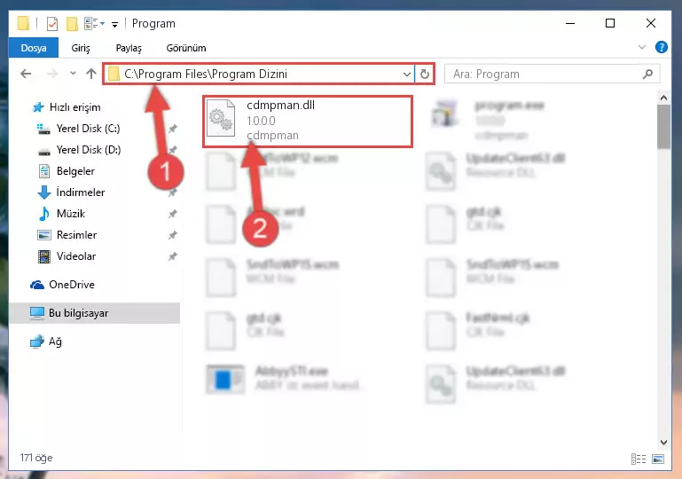Click the Ara: Program search box
Image resolution: width=682 pixels, height=479 pixels.
[x=552, y=74]
